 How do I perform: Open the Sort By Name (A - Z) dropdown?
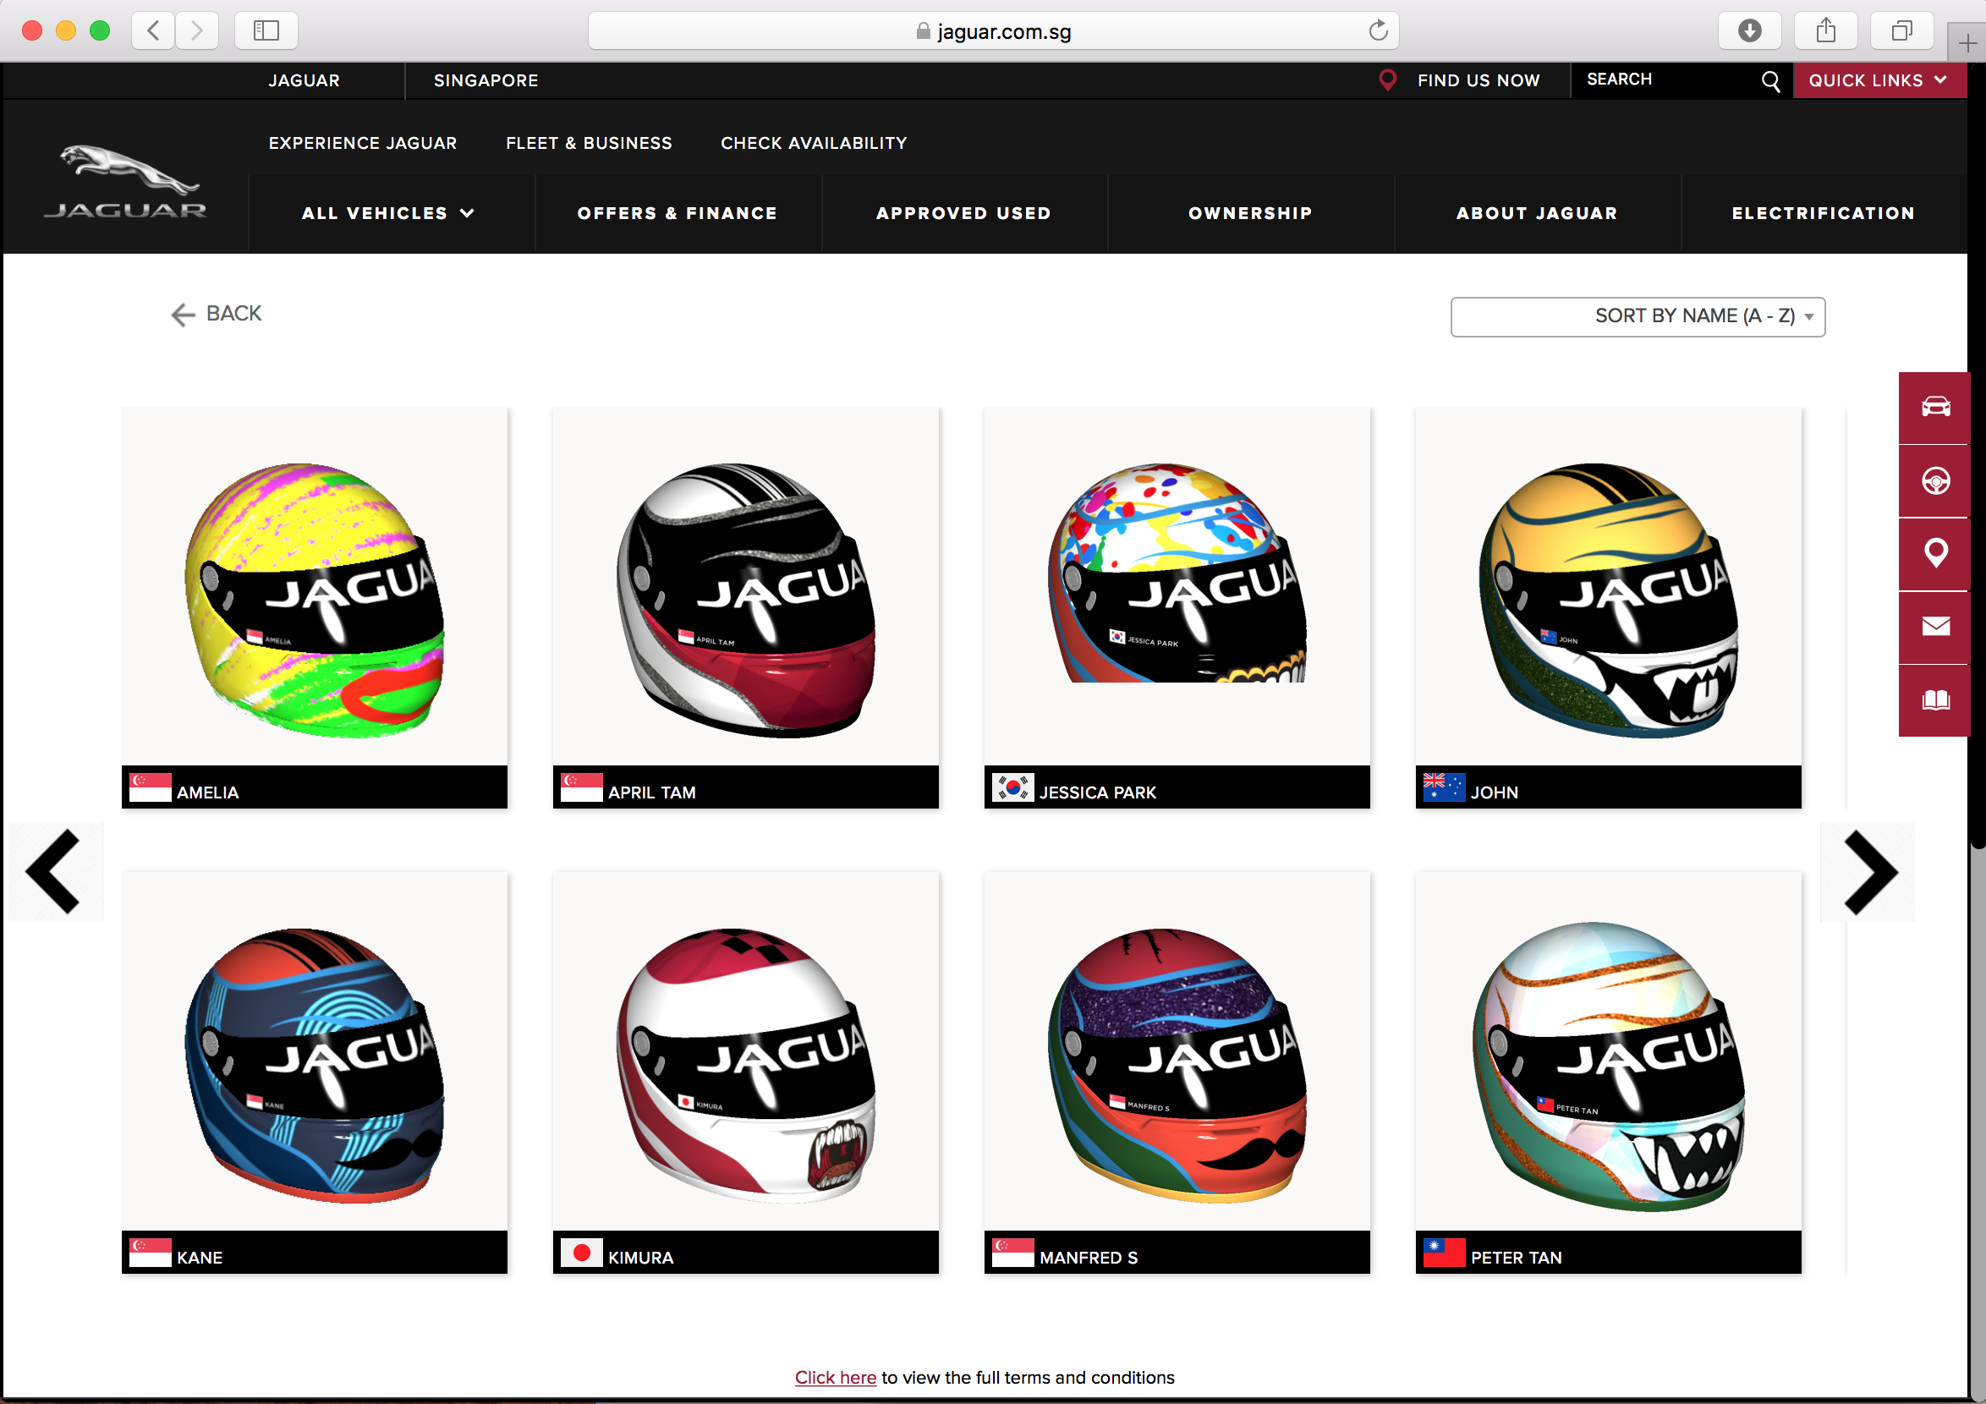pyautogui.click(x=1638, y=316)
